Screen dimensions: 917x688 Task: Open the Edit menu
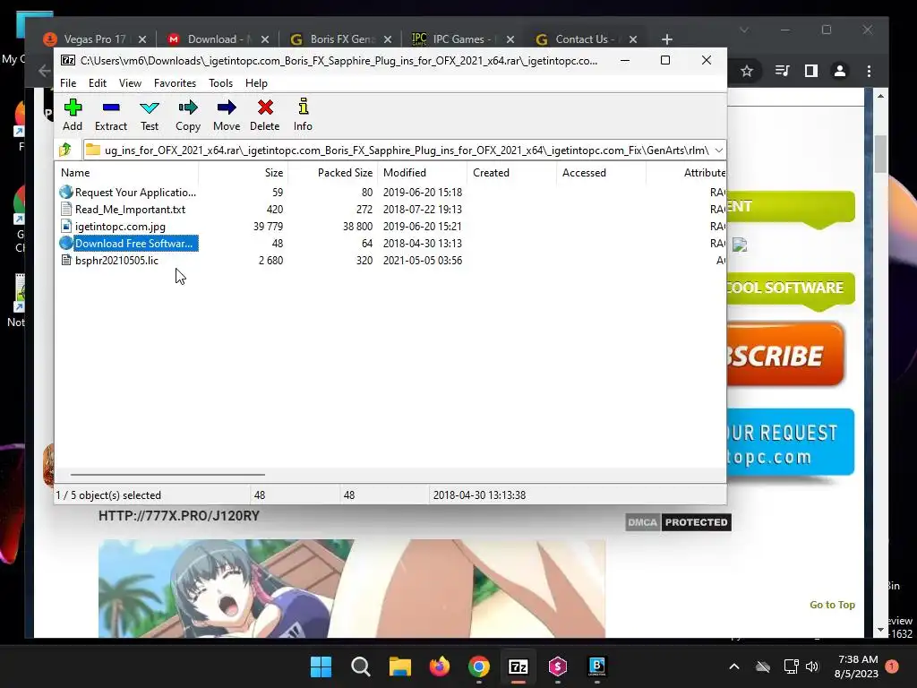coord(97,83)
